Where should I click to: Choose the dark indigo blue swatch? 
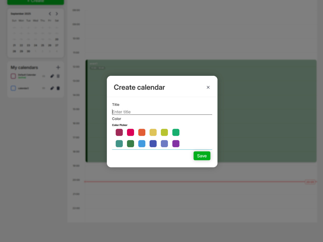coord(153,144)
